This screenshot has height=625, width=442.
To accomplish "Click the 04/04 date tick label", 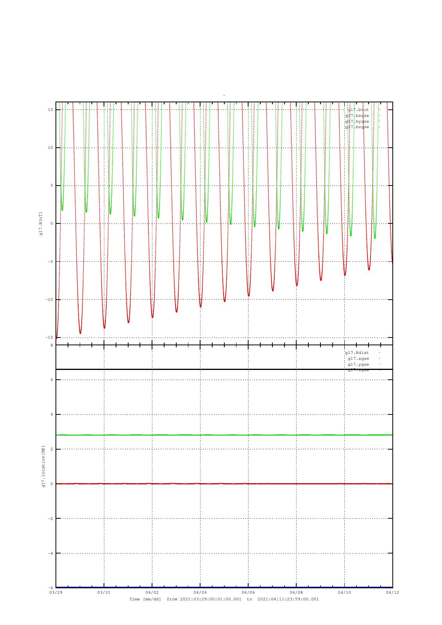I will tap(200, 593).
